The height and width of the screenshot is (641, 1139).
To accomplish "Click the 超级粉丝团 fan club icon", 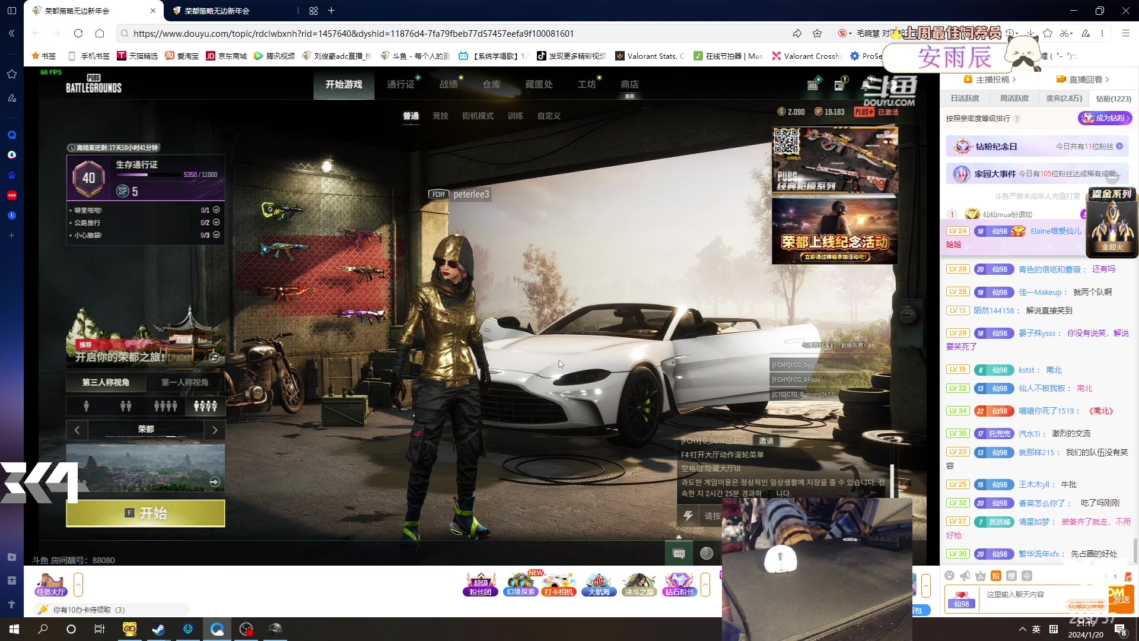I will pyautogui.click(x=481, y=585).
